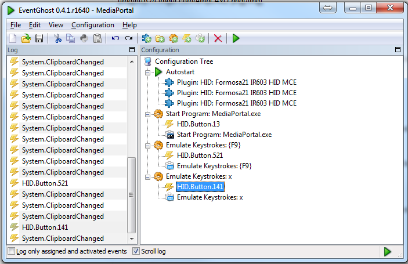Open the File menu
The width and height of the screenshot is (408, 264).
tap(16, 25)
